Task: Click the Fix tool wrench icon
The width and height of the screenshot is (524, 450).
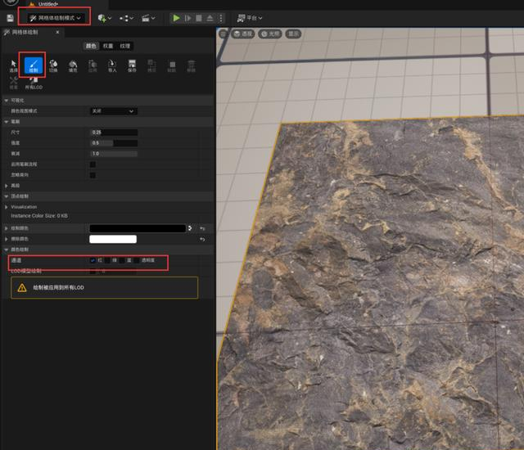Action: pos(13,83)
